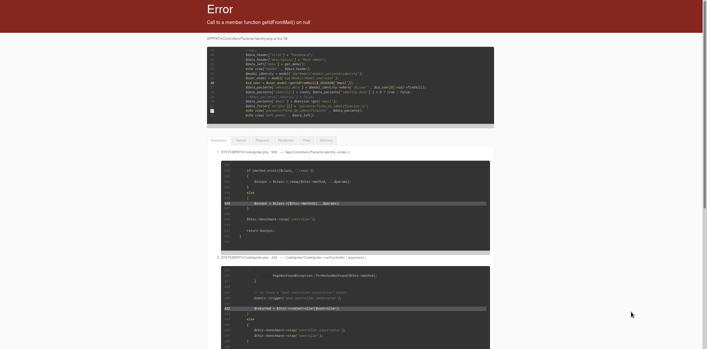Click the highlighted line 936 in backtrace code

point(297,203)
